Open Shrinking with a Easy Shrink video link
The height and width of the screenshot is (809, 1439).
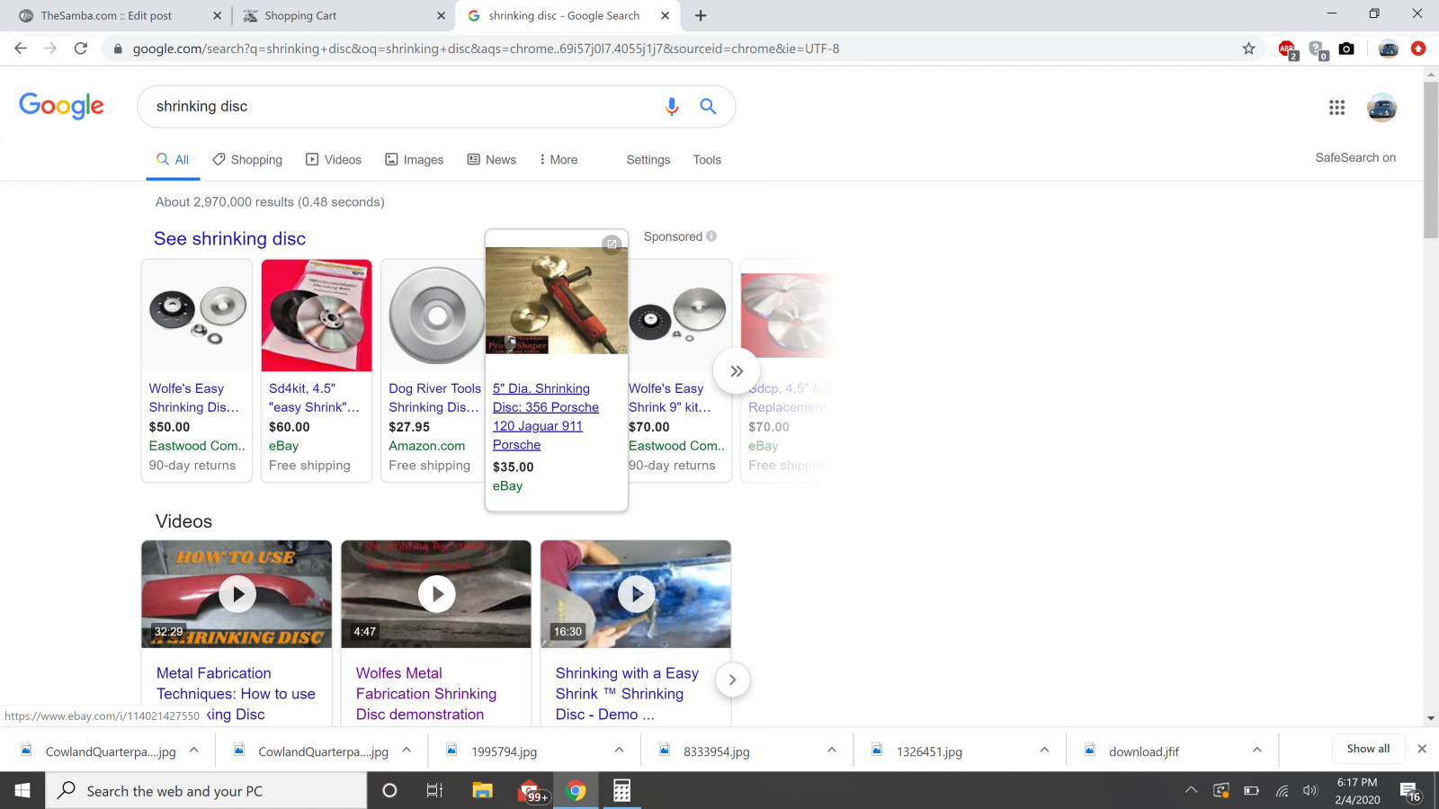pos(627,693)
